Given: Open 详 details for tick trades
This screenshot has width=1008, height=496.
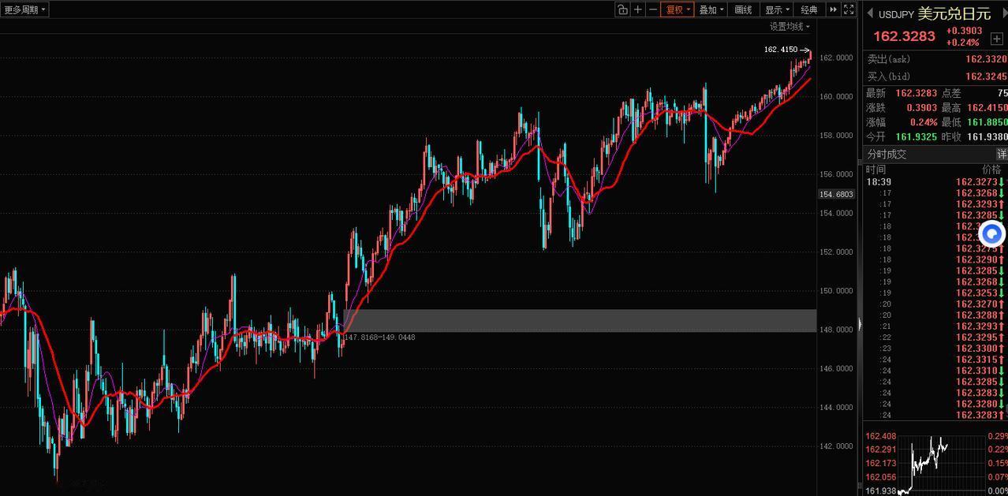Looking at the screenshot, I should click(1002, 154).
